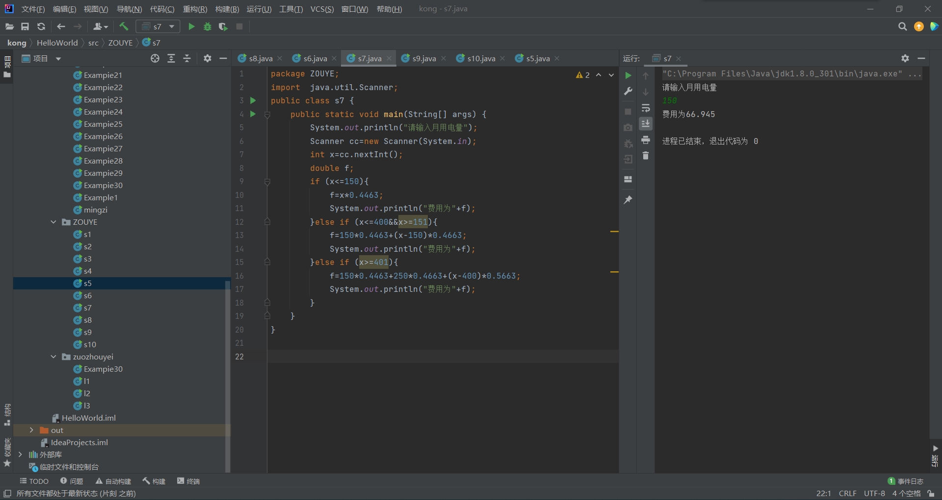The width and height of the screenshot is (942, 500).
Task: Open the 终端 terminal tool window
Action: (x=188, y=481)
